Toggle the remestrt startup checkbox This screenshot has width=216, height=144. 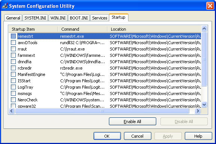(x=14, y=36)
